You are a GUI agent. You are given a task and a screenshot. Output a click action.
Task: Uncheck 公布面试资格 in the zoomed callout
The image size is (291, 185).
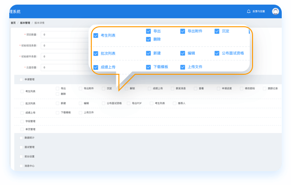coord(217,53)
